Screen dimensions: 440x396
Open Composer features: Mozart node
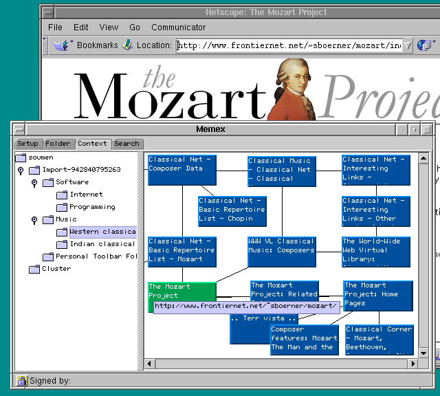pyautogui.click(x=305, y=340)
